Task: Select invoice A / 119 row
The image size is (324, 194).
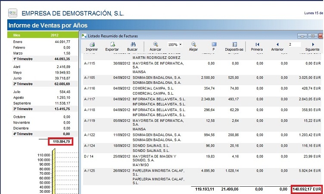Action: point(202,125)
